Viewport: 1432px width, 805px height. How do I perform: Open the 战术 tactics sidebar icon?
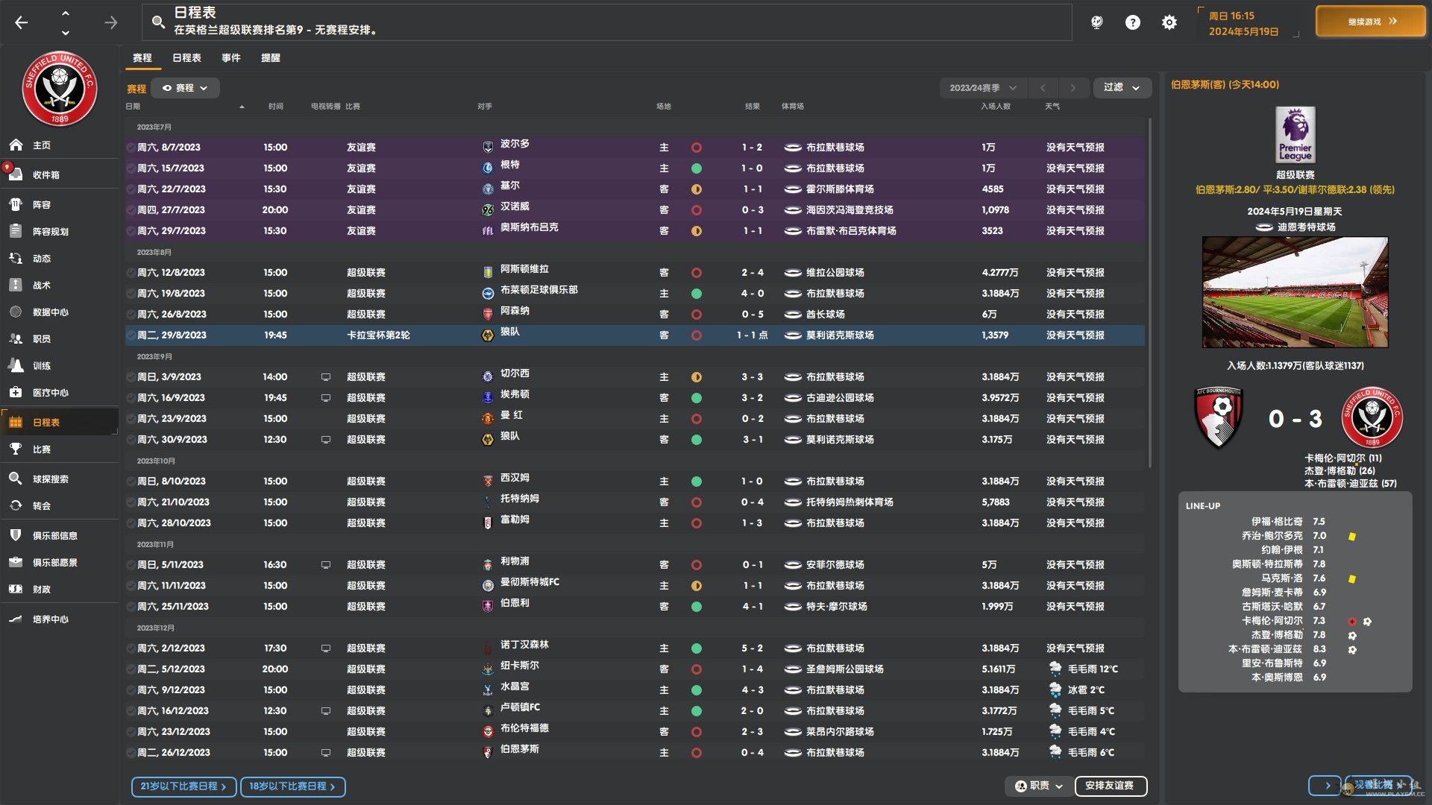(16, 285)
